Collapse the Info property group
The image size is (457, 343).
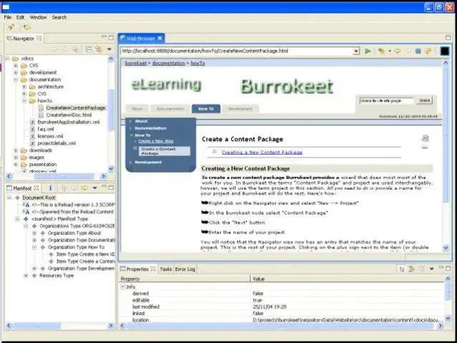(x=122, y=286)
